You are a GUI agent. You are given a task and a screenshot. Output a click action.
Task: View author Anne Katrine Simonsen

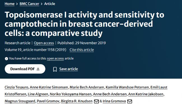[49, 87]
